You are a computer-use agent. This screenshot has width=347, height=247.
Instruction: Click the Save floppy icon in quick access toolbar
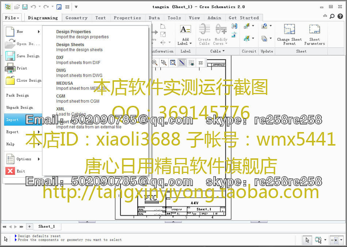click(25, 7)
